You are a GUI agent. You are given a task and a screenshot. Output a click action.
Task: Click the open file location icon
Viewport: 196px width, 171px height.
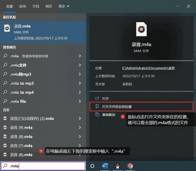coord(97,106)
